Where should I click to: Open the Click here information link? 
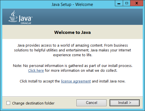coord(36,70)
